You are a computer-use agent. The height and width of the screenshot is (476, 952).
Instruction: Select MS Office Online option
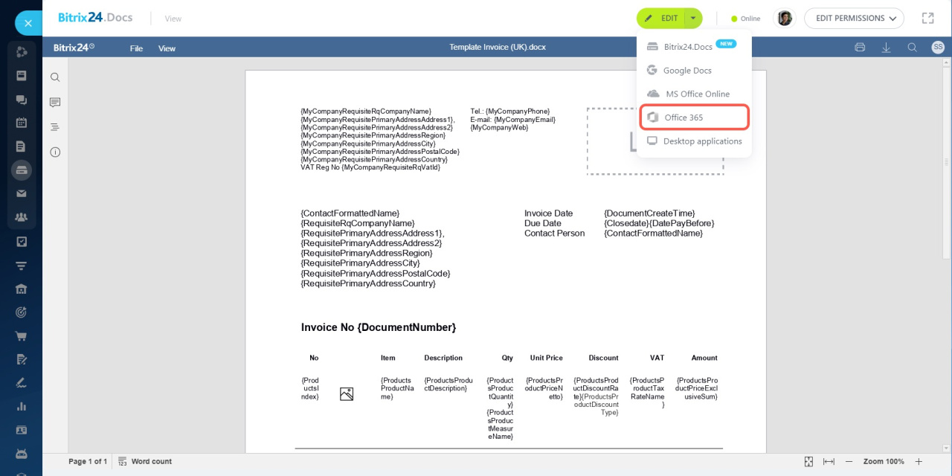(697, 94)
